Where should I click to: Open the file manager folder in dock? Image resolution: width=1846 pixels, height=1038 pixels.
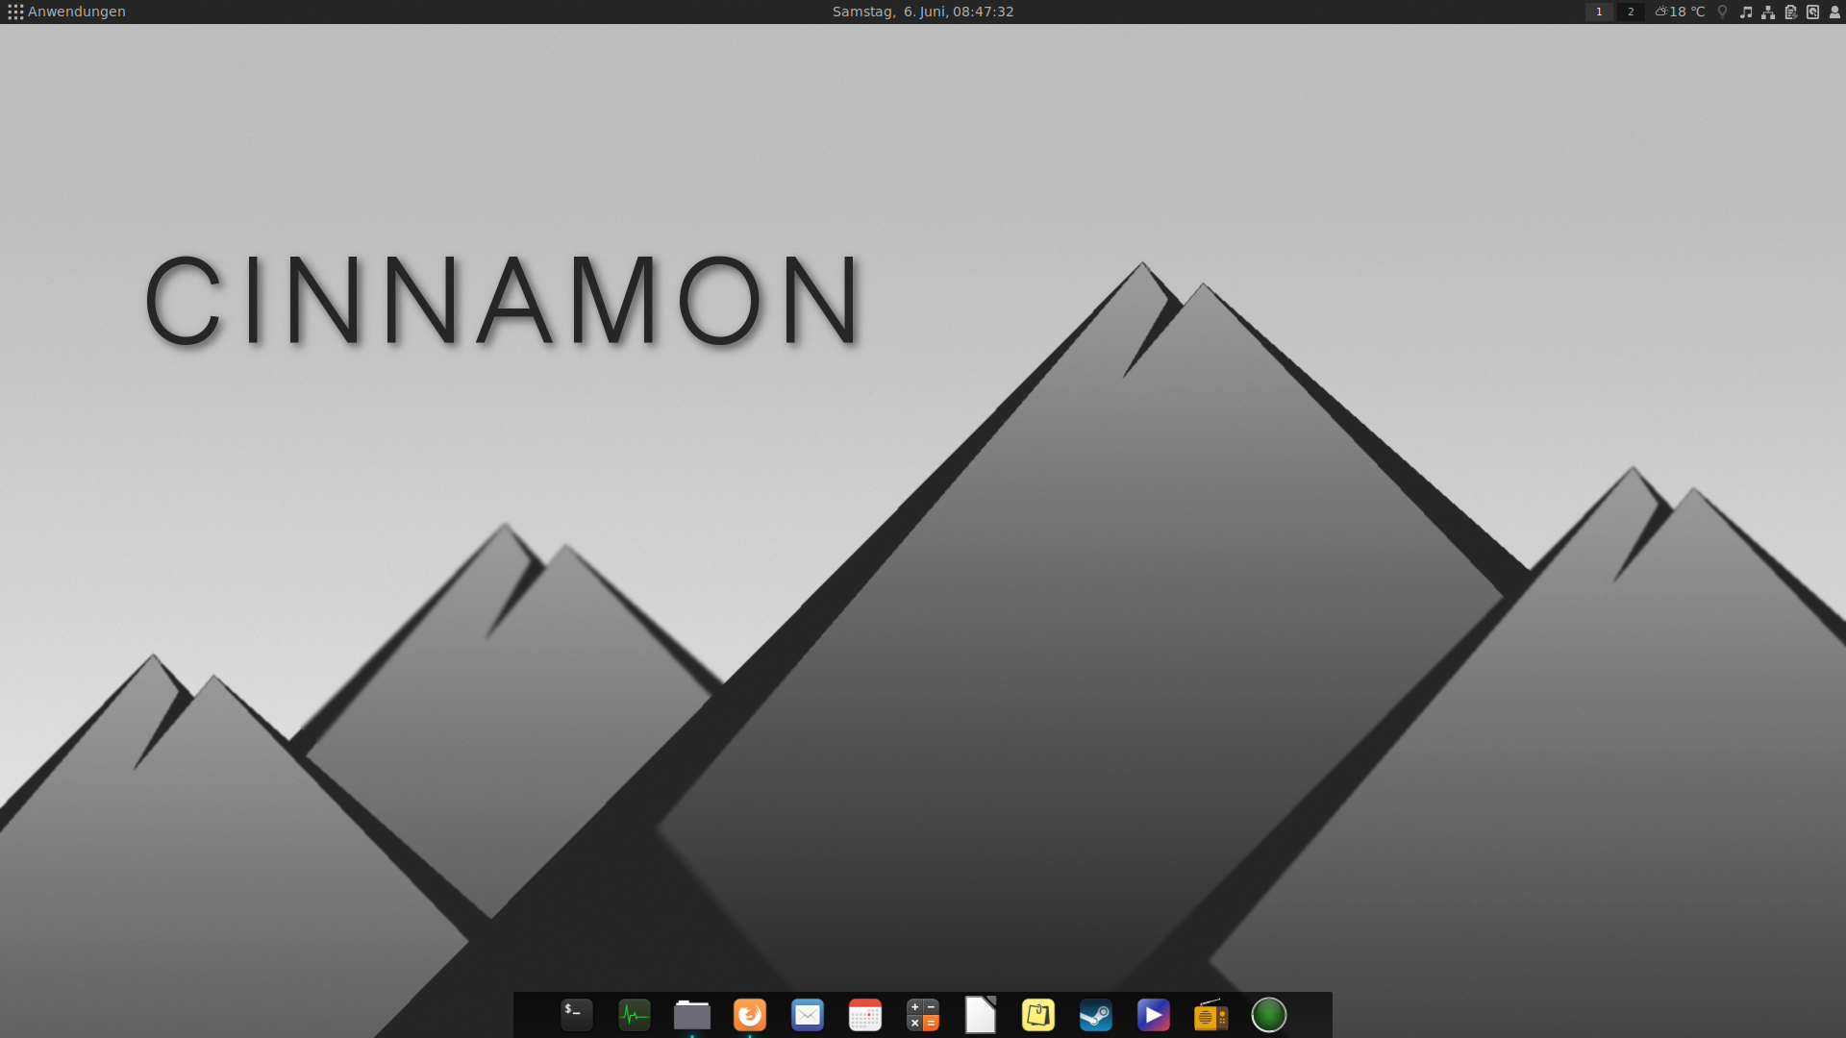pos(692,1015)
